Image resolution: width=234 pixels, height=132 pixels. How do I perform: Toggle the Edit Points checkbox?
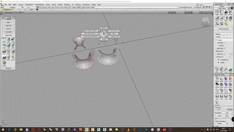pos(224,48)
